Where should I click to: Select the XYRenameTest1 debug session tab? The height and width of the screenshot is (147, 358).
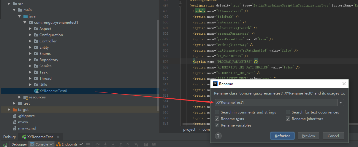(41, 137)
